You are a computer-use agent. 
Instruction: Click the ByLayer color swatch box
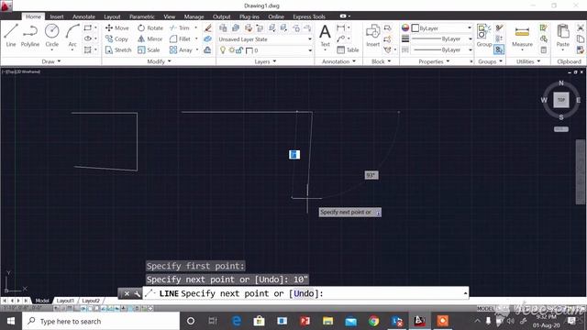pyautogui.click(x=415, y=28)
